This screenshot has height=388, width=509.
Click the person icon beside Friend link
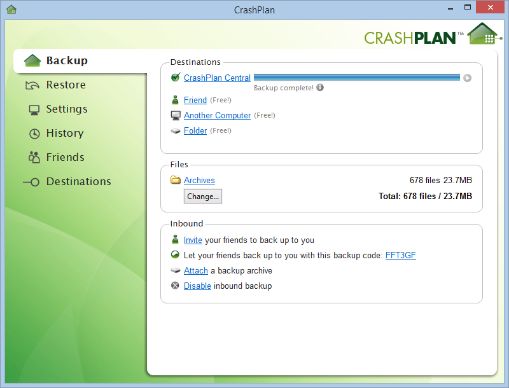click(x=176, y=100)
